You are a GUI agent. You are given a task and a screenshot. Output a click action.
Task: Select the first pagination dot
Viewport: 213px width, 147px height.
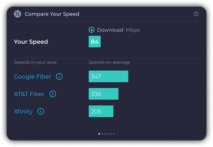click(99, 134)
